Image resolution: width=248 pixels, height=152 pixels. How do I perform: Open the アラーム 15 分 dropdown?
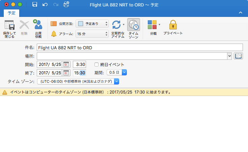92,34
